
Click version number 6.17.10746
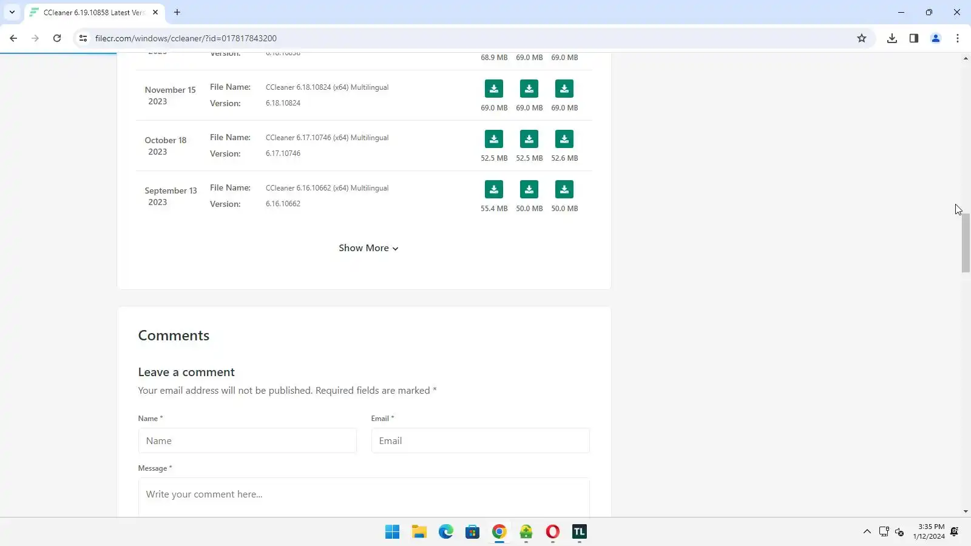click(x=283, y=153)
